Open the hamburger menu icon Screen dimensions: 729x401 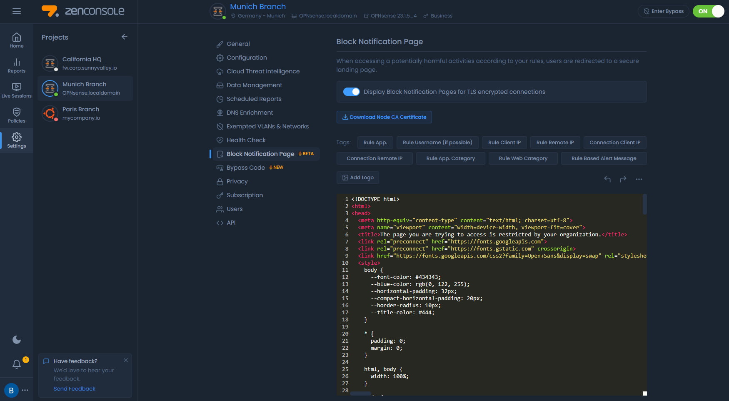pyautogui.click(x=17, y=11)
